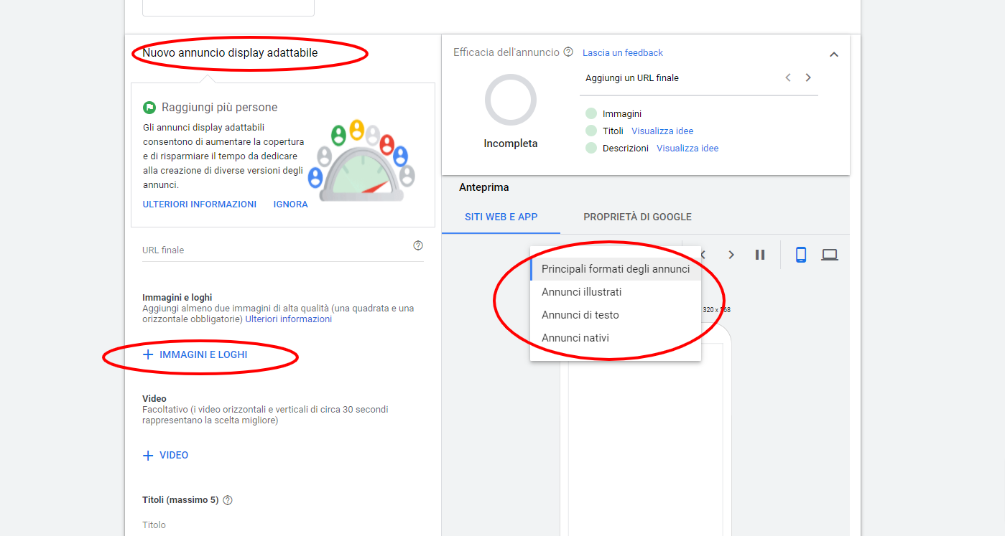
Task: Open the SITI WEB E APP tab
Action: [x=501, y=217]
